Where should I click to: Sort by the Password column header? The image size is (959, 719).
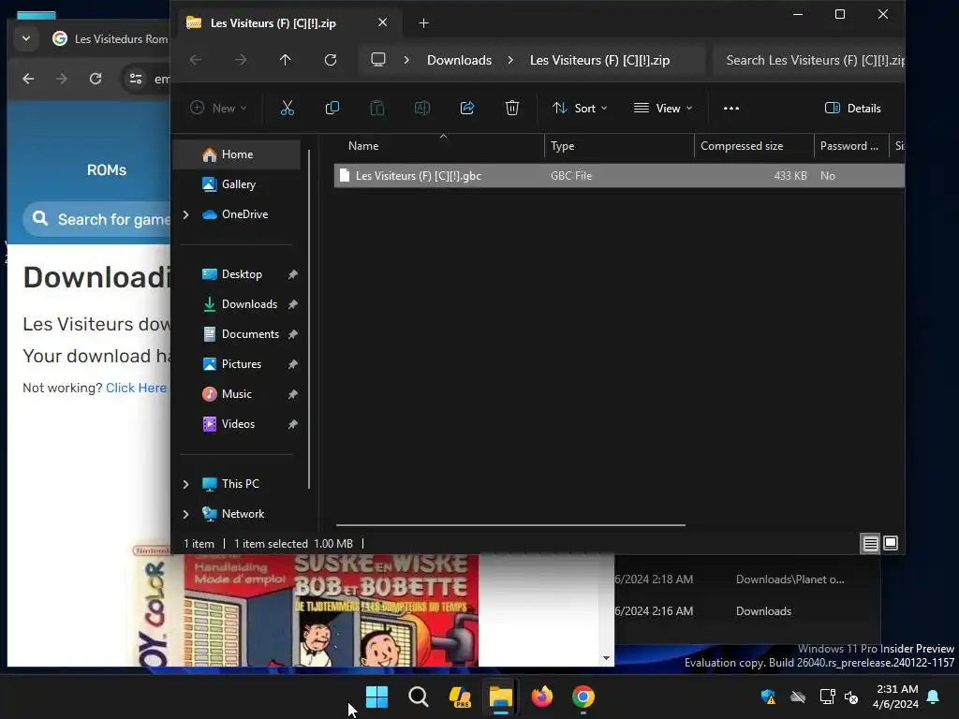point(850,146)
